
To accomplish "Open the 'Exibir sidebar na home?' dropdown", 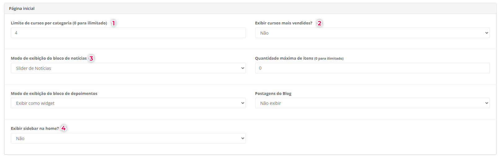I will (x=128, y=138).
